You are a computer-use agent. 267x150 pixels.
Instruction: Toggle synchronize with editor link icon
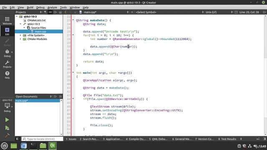(50, 12)
